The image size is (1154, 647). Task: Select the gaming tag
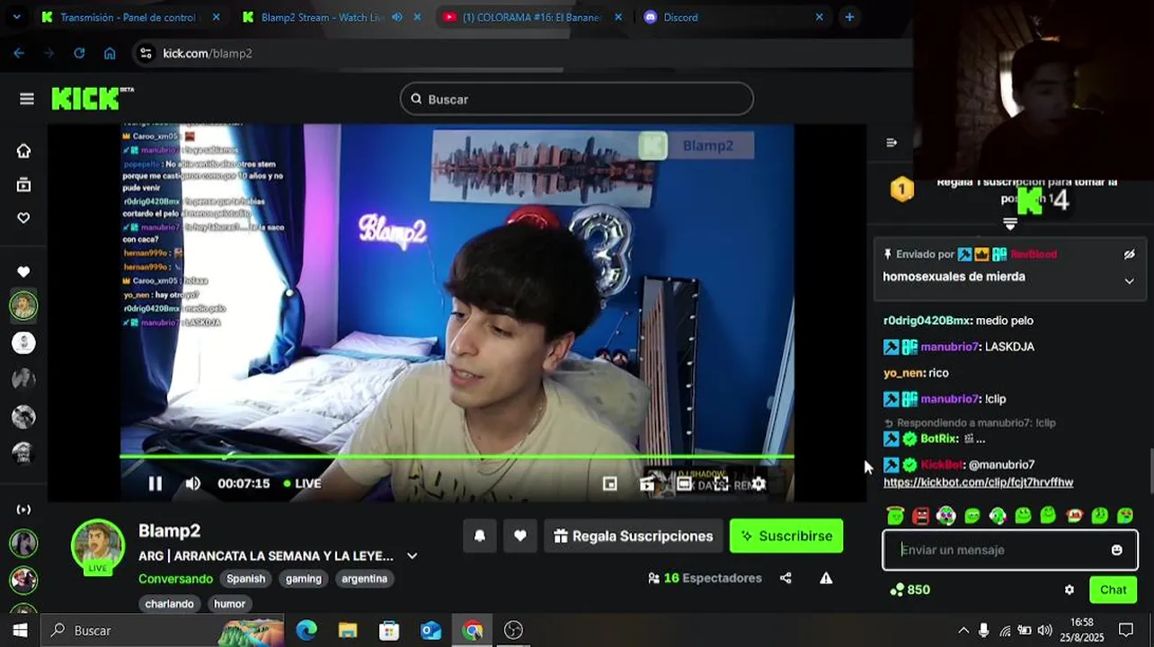click(x=304, y=579)
